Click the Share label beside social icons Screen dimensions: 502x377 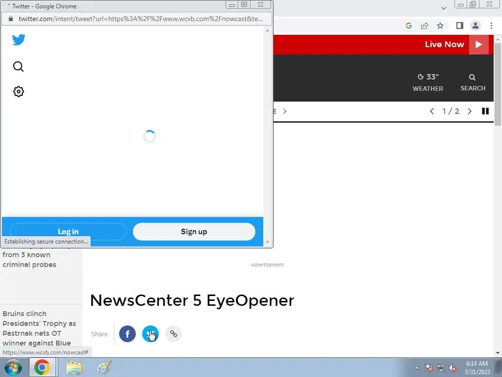99,334
